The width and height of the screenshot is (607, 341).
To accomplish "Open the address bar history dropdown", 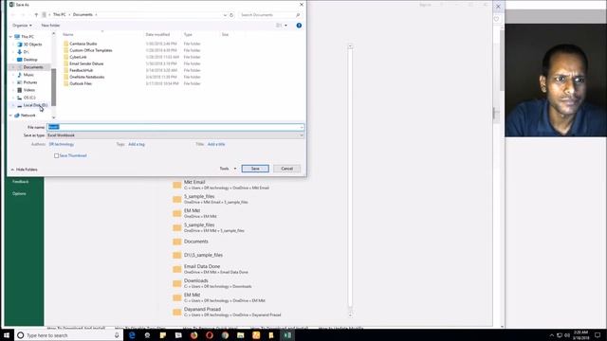I will pyautogui.click(x=225, y=15).
